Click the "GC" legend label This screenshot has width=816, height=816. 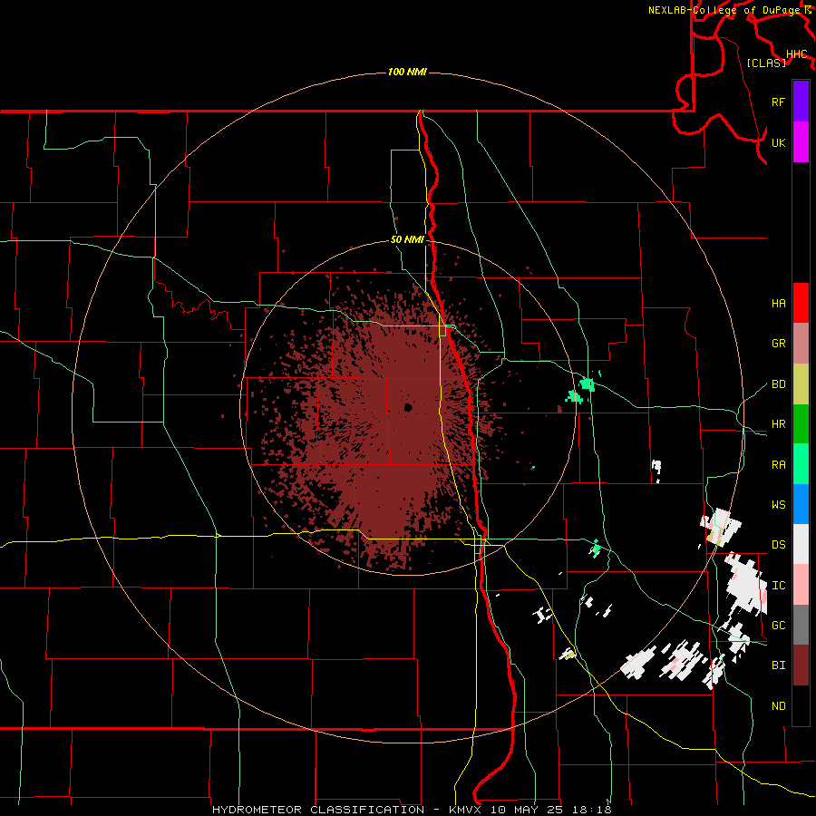[x=778, y=626]
